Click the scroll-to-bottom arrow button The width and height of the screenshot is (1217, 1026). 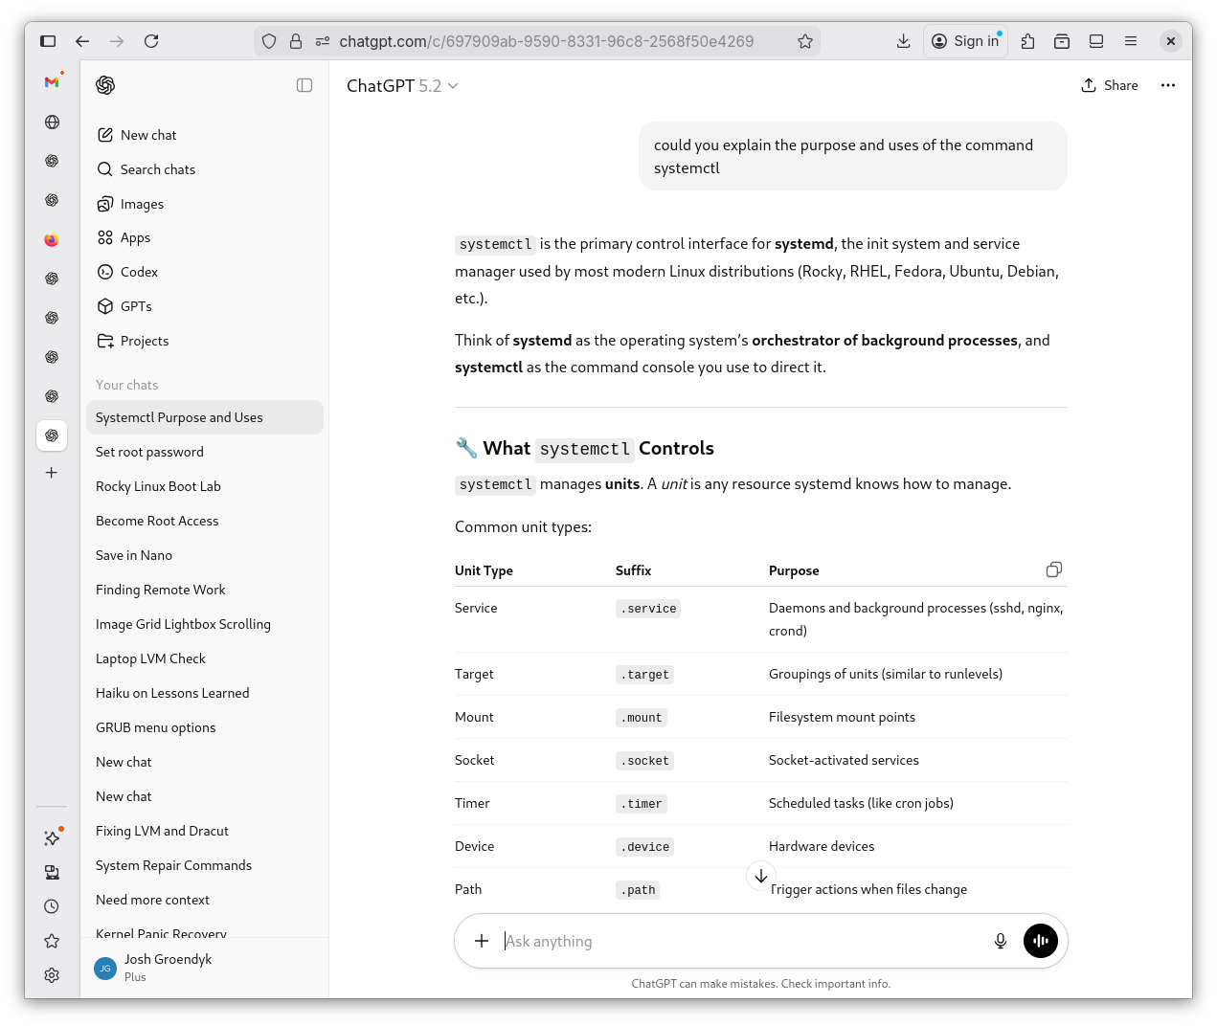pos(760,876)
